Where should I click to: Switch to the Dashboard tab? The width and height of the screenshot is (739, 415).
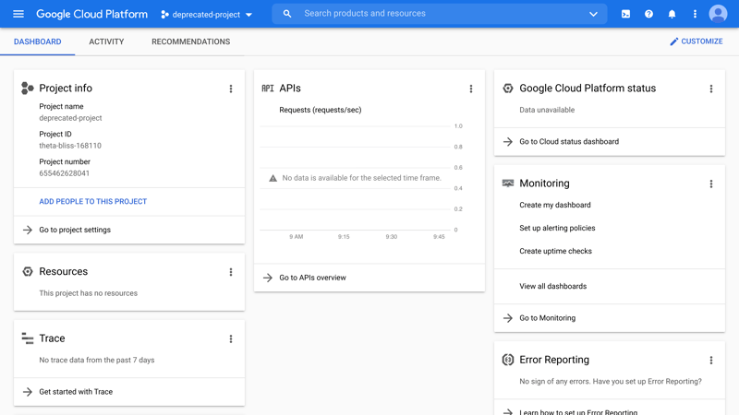(x=38, y=41)
